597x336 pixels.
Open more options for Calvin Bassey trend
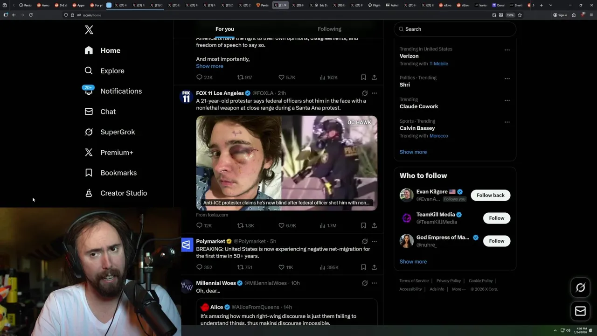[x=507, y=122]
